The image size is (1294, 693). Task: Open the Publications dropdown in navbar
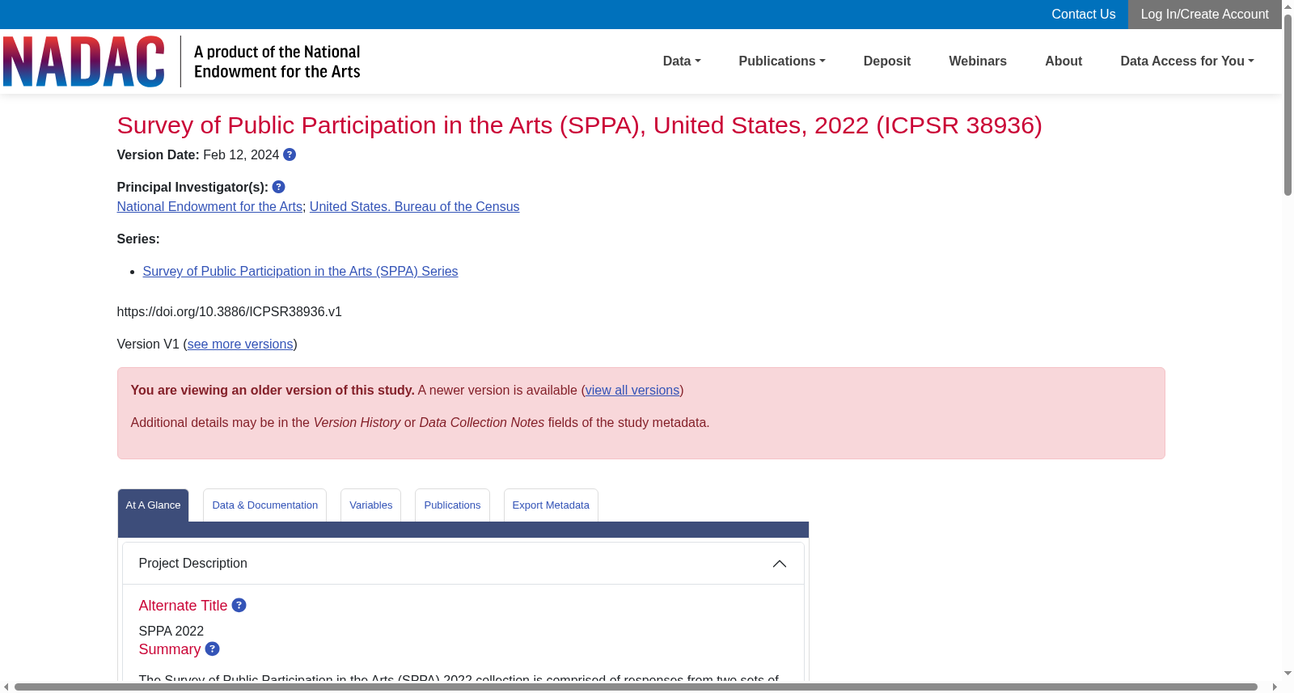click(x=782, y=61)
